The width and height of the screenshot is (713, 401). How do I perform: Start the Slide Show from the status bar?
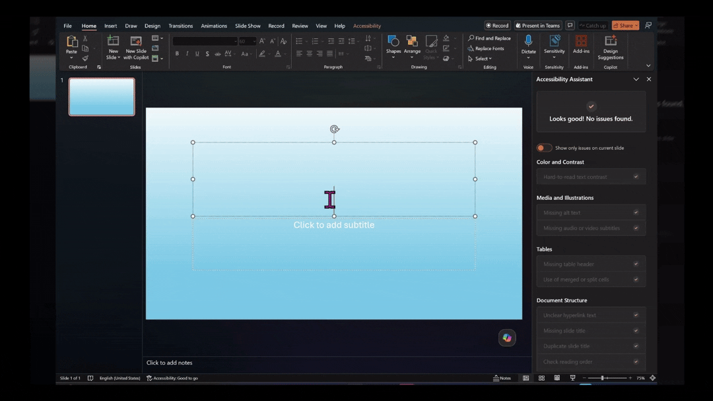click(572, 377)
